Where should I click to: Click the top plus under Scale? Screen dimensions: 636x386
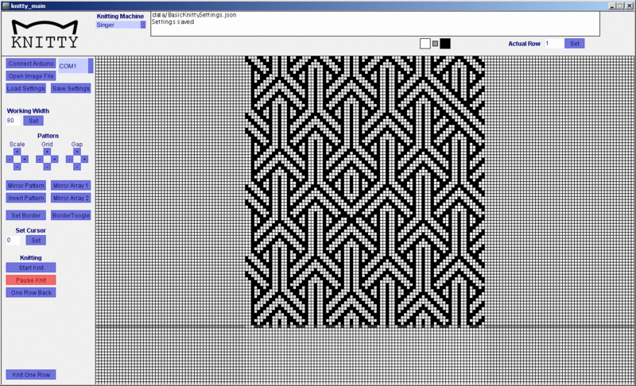pyautogui.click(x=17, y=152)
